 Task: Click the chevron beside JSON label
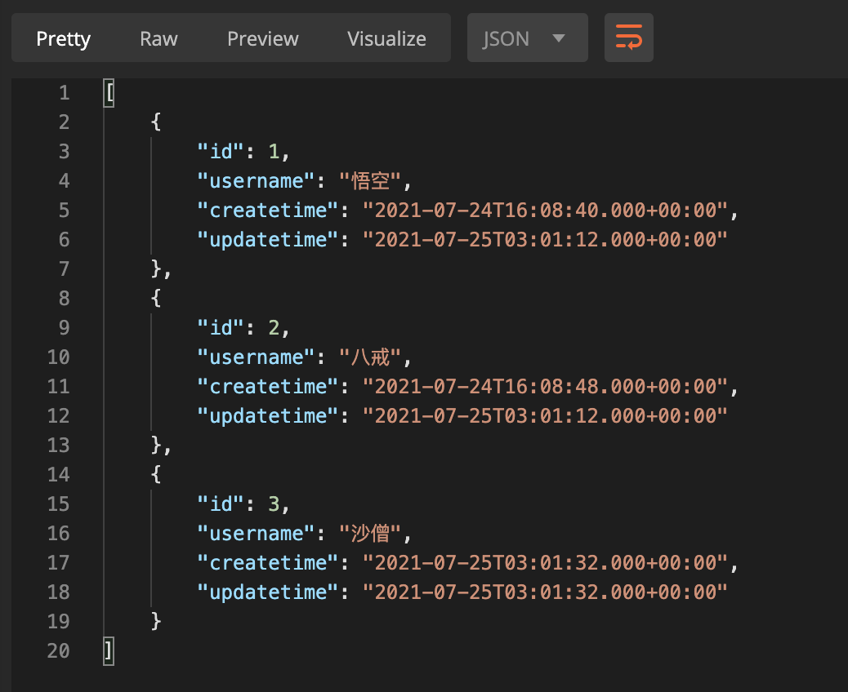click(559, 38)
